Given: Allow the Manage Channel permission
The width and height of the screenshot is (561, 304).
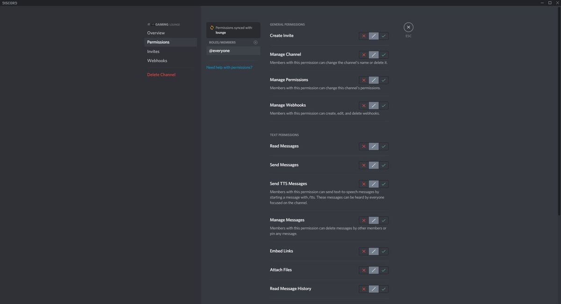Looking at the screenshot, I should click(383, 55).
